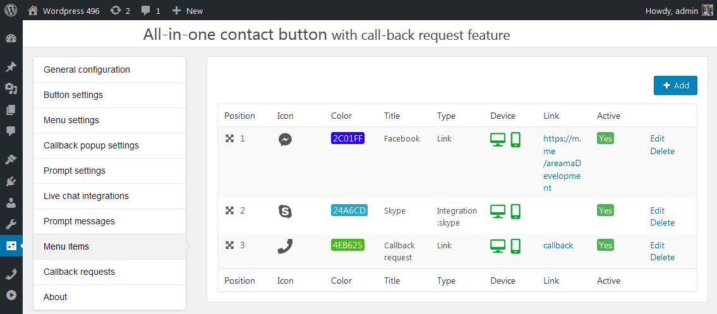Image resolution: width=717 pixels, height=314 pixels.
Task: Edit the Facebook menu item
Action: pos(657,138)
